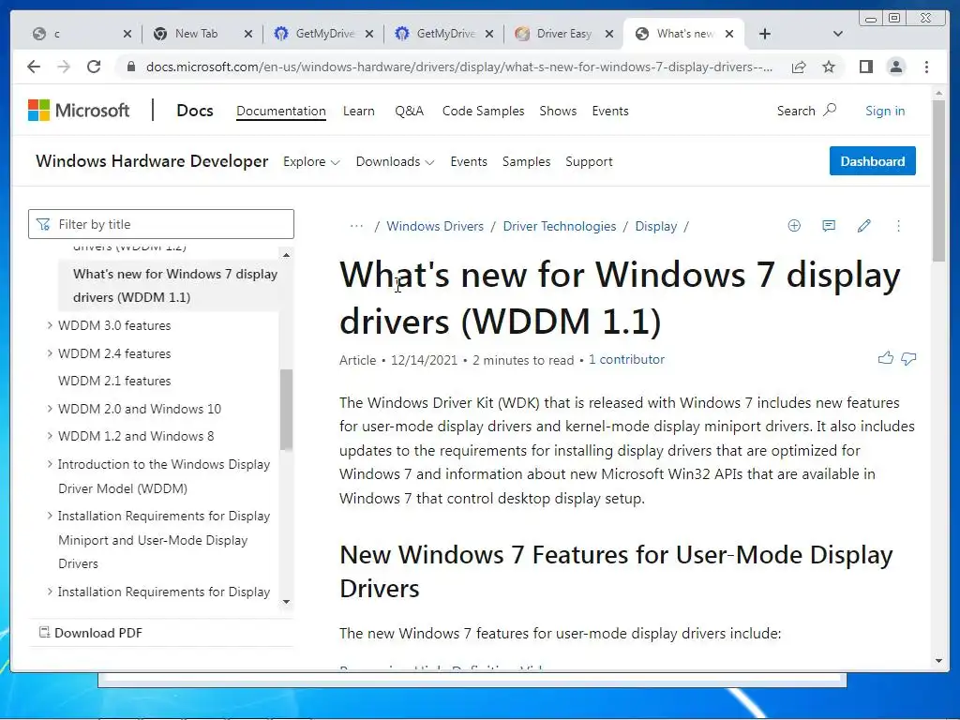This screenshot has width=960, height=720.
Task: Click the Docs link
Action: [195, 111]
